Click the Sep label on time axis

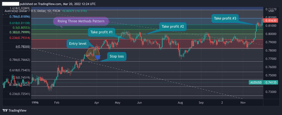(201, 103)
